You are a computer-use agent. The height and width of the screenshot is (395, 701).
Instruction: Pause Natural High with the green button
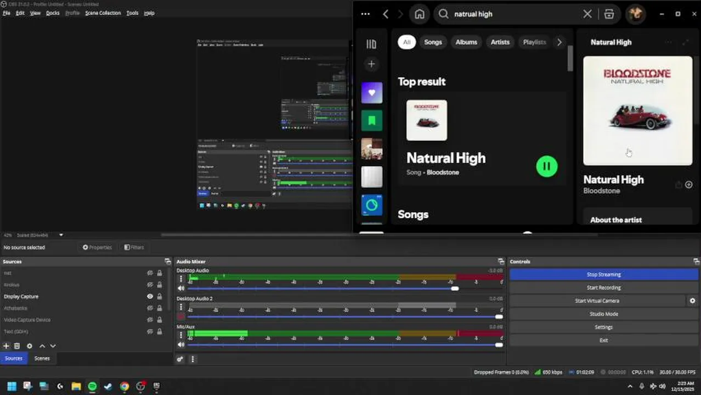(547, 166)
